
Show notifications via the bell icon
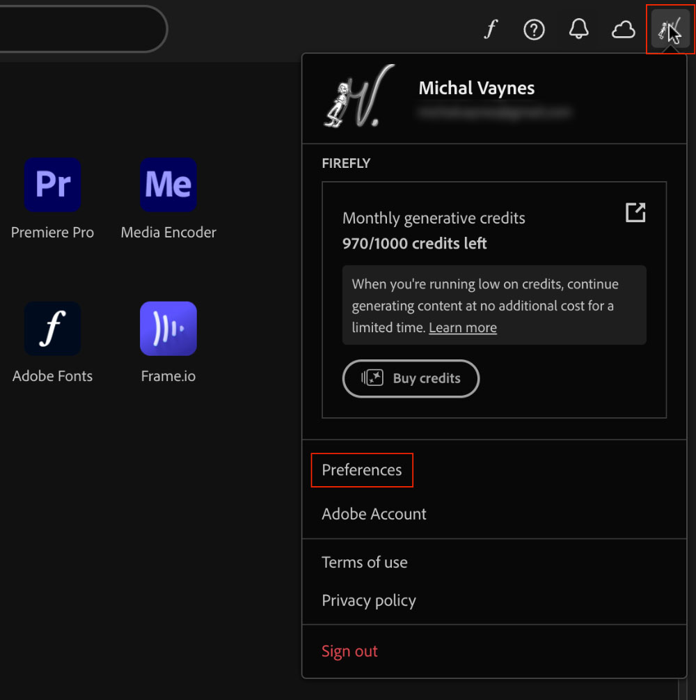[x=578, y=29]
